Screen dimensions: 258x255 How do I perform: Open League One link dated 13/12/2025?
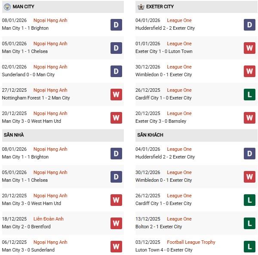[x=179, y=219]
